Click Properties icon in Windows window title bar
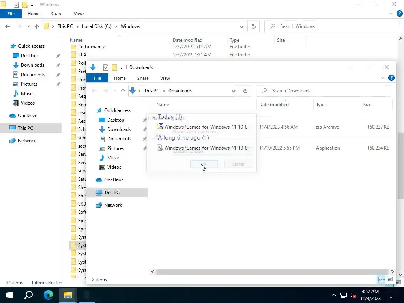The width and height of the screenshot is (404, 303). (16, 5)
